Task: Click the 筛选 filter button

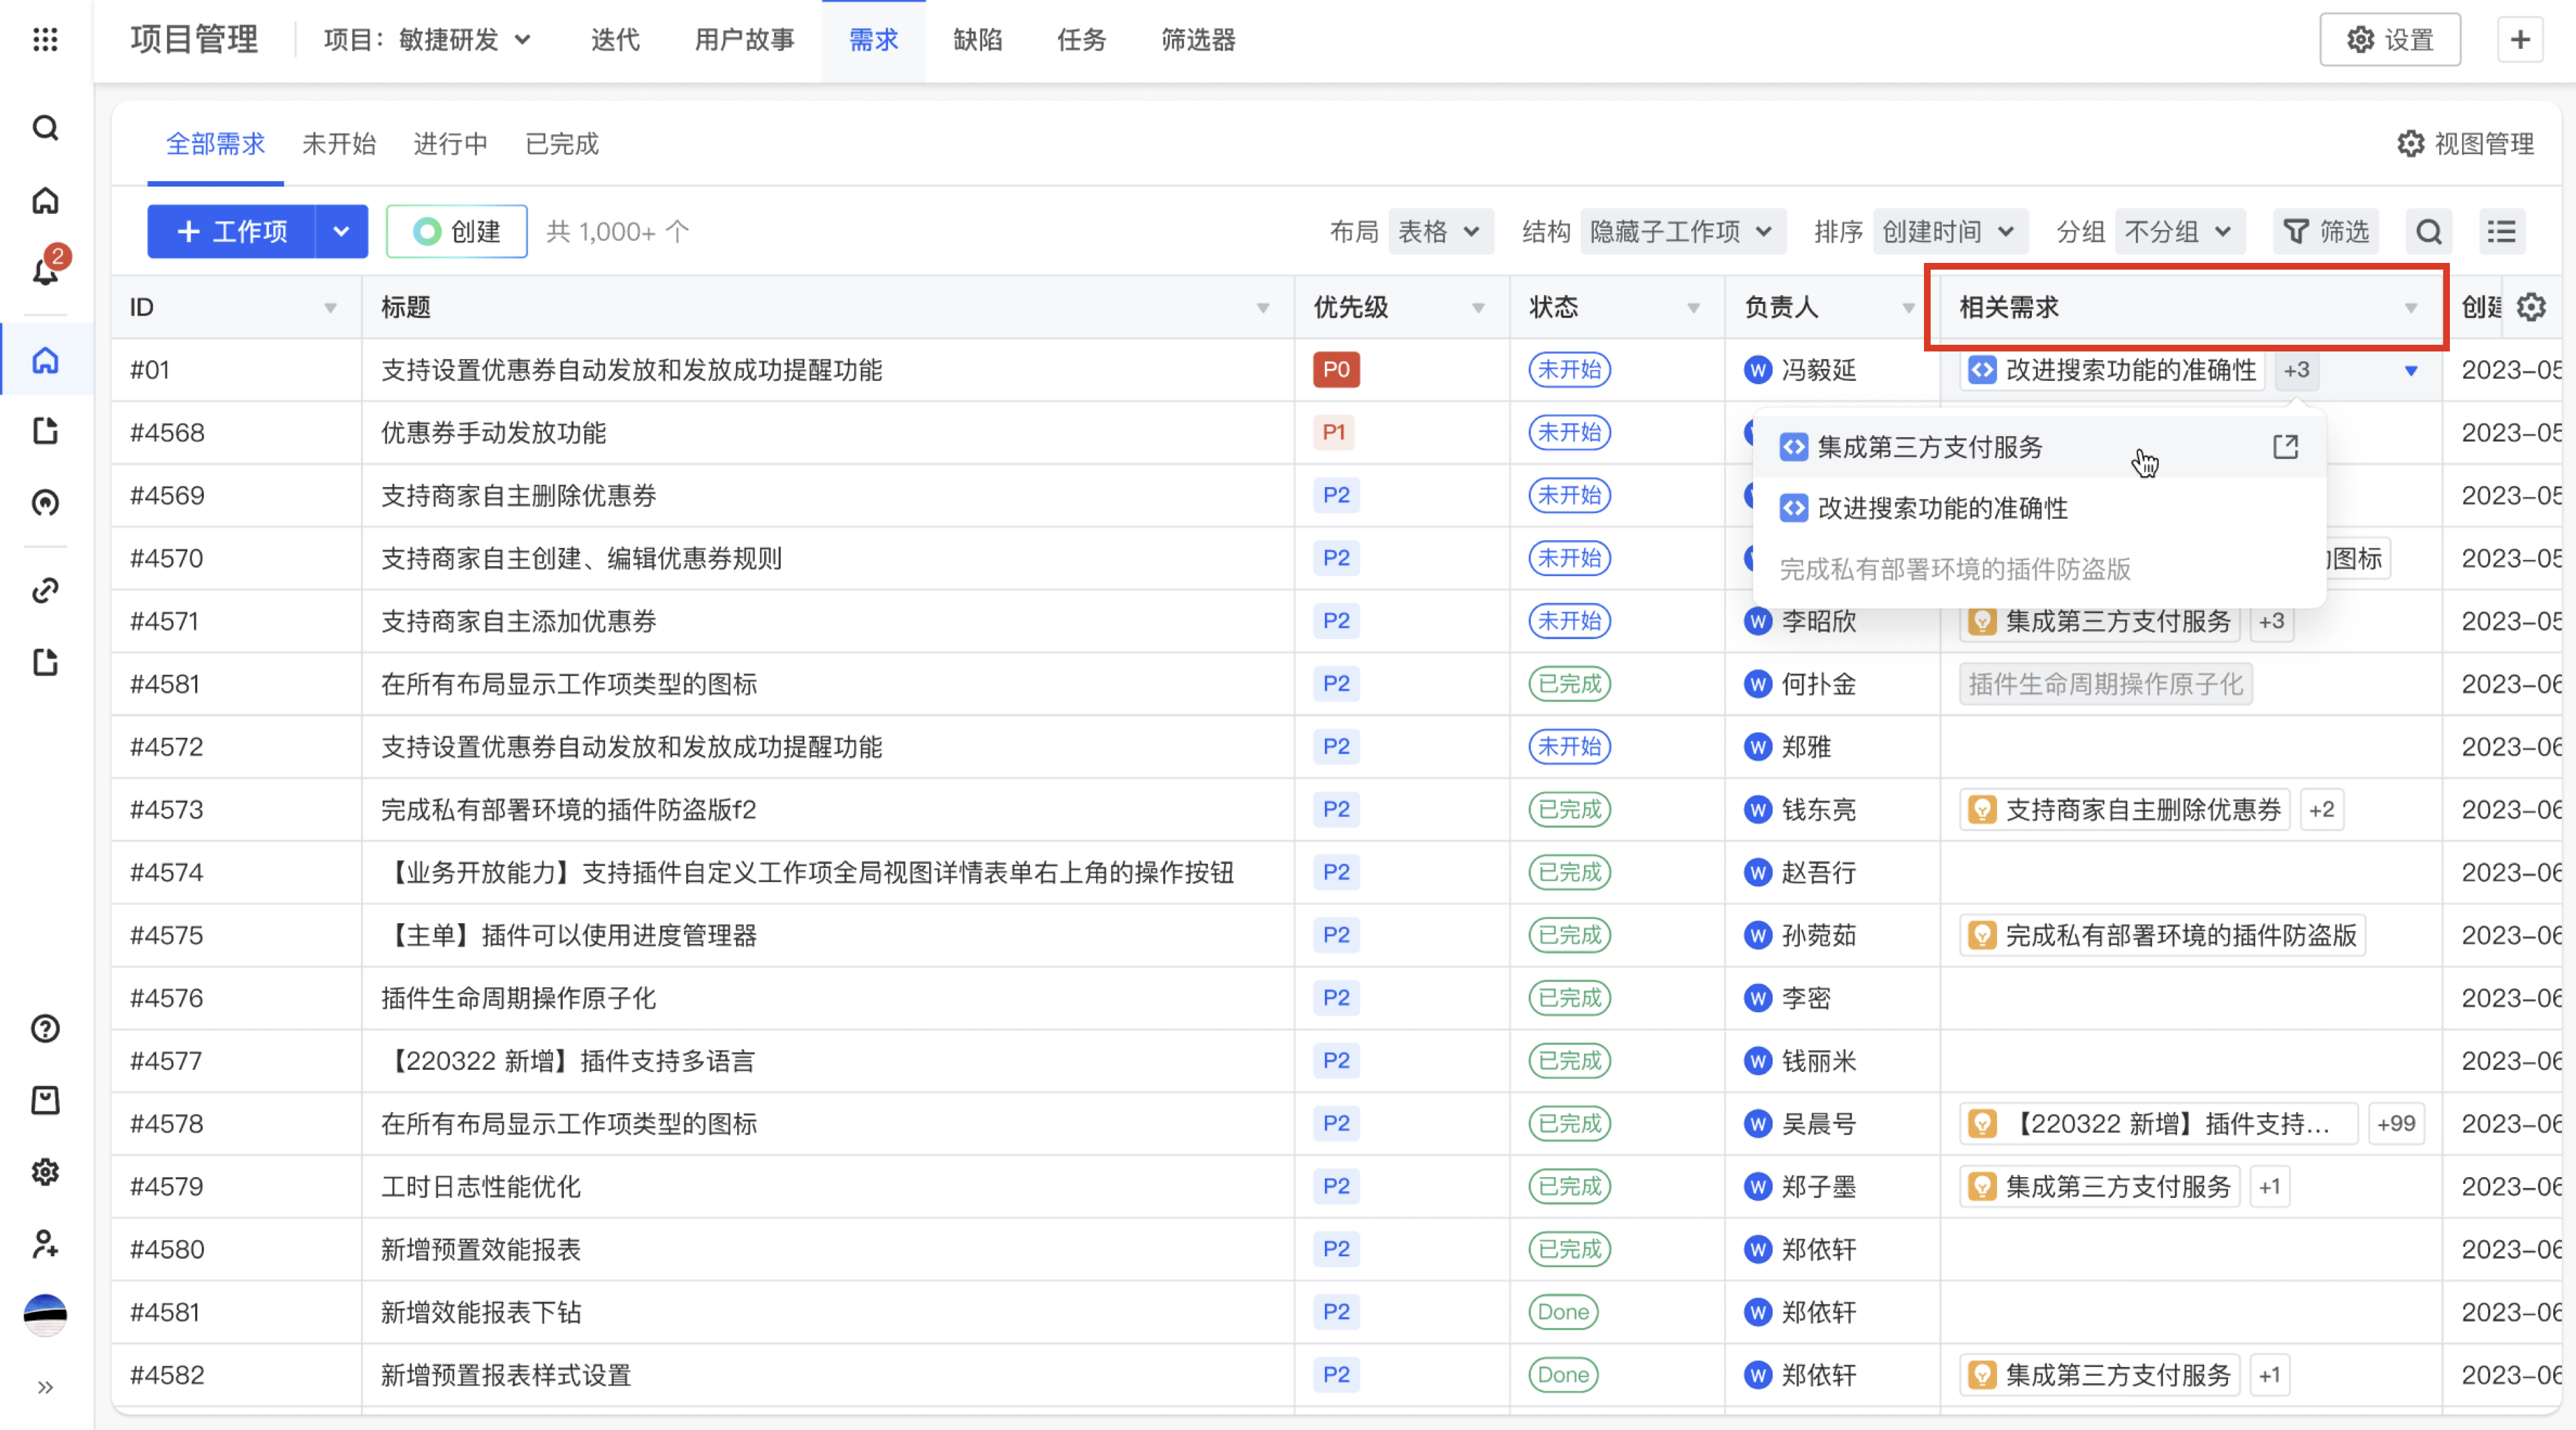Action: [2327, 232]
